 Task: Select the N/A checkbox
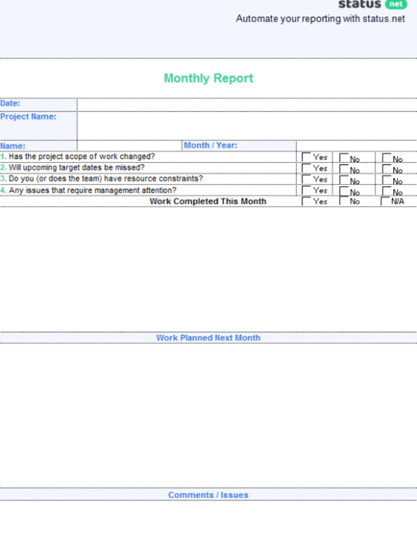[385, 201]
